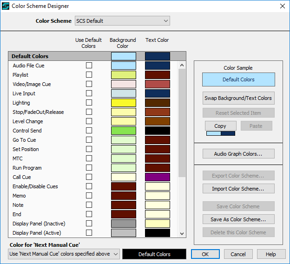Pick Call Cue text color swatch
The image size is (290, 264).
tap(158, 177)
